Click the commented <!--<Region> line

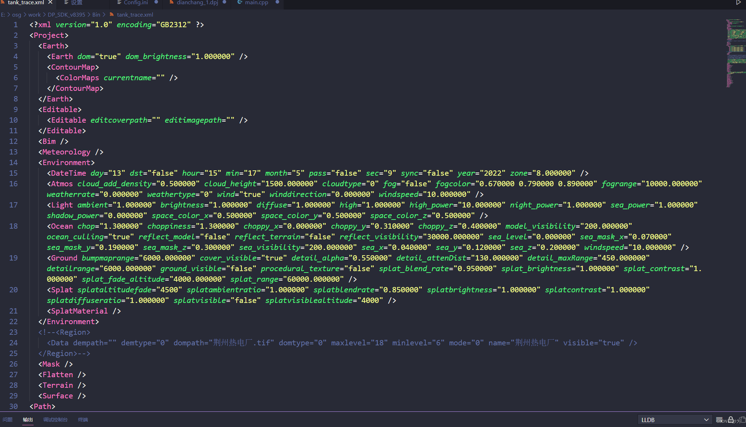pyautogui.click(x=64, y=332)
